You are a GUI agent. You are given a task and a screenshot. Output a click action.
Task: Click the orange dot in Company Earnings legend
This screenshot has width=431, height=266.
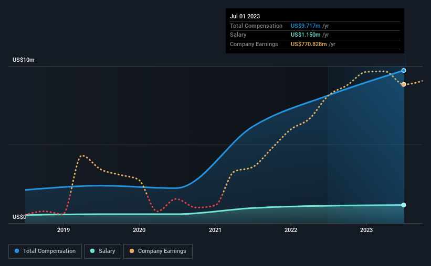point(132,251)
